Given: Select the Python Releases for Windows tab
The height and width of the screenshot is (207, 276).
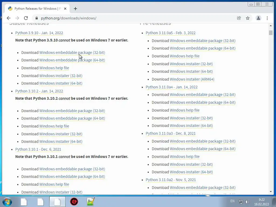Looking at the screenshot, I should click(x=37, y=9).
